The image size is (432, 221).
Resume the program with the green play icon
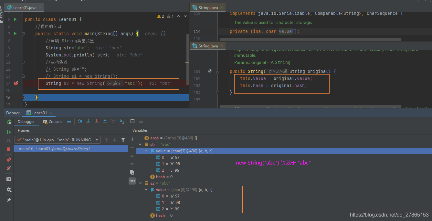pos(9,132)
